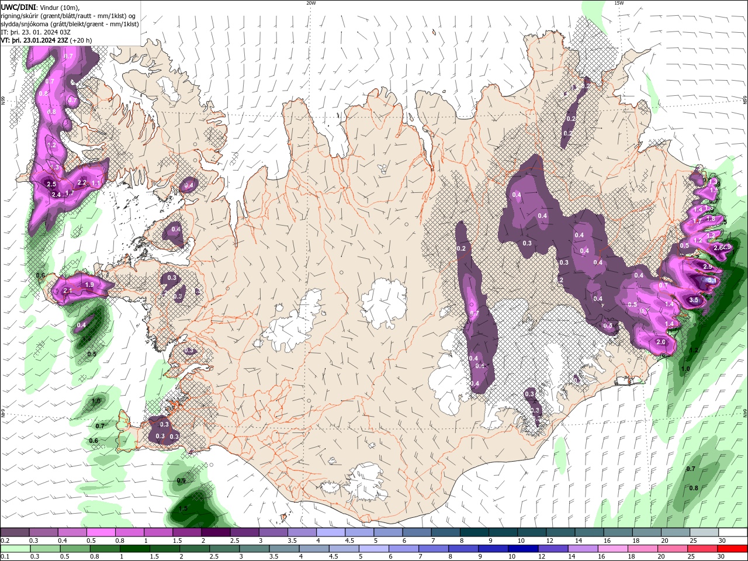Screen dimensions: 748x561
Task: Click the "2.1" snowfall value on the map
Action: (x=67, y=290)
